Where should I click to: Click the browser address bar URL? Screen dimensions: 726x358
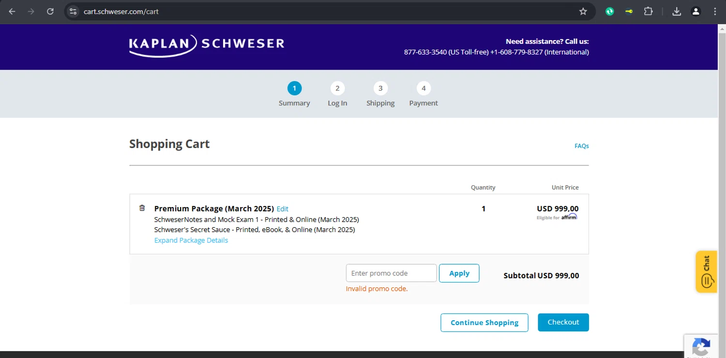(x=121, y=12)
